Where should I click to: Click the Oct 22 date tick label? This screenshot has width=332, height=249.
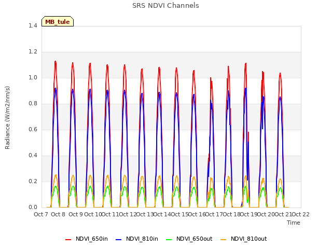(300, 214)
